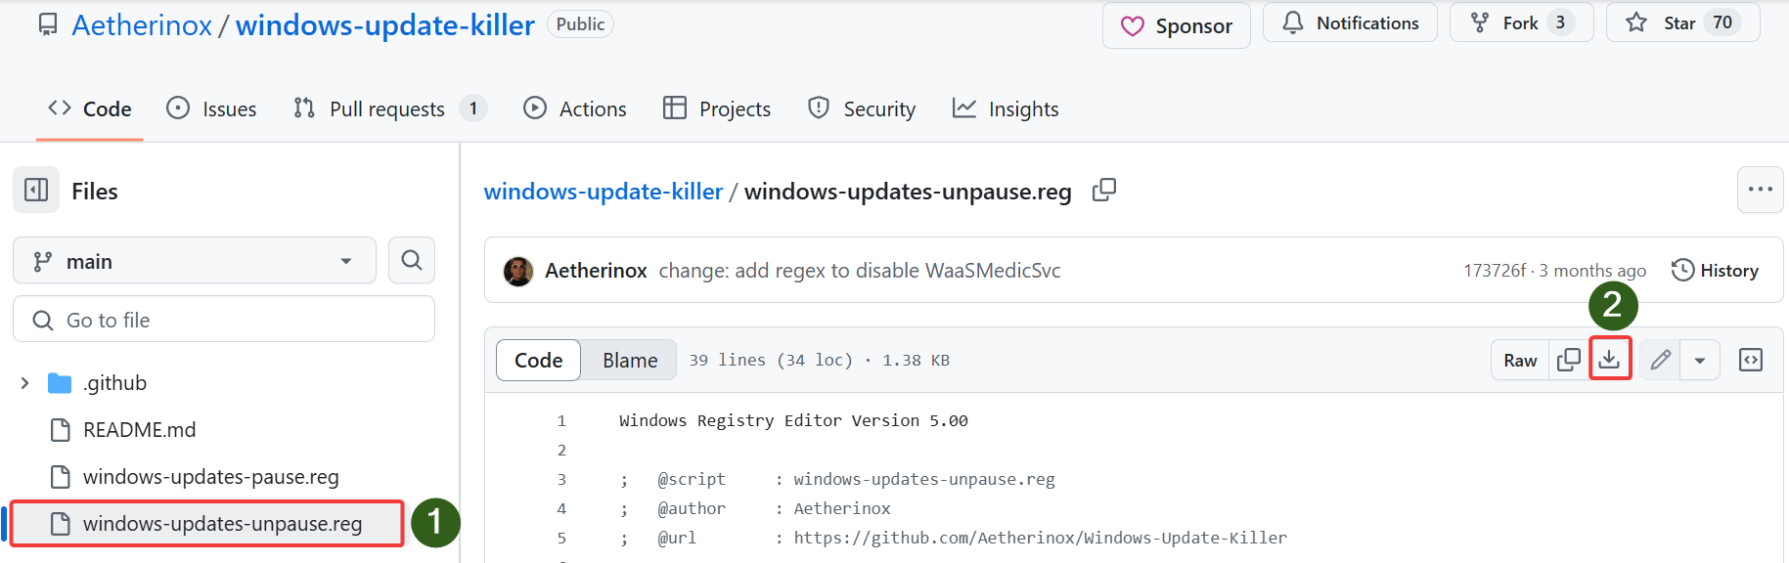Open more edit options dropdown arrow
This screenshot has height=563, width=1789.
point(1700,360)
